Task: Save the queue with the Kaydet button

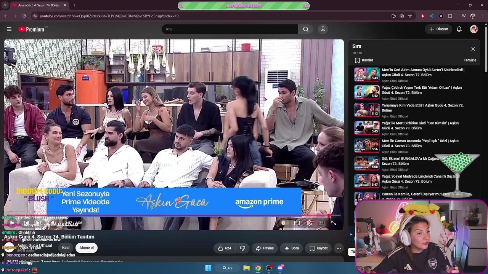Action: [364, 60]
